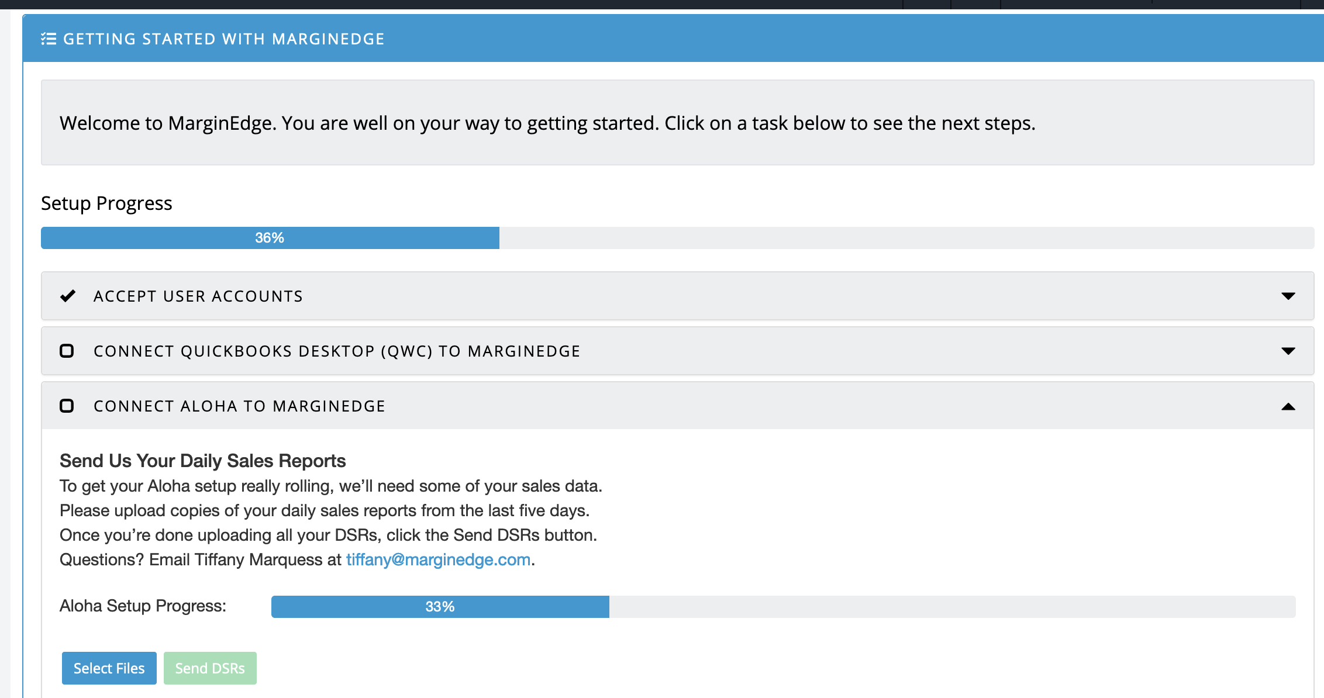Click the Welcome to MarginEdge message box
This screenshot has height=698, width=1324.
677,123
